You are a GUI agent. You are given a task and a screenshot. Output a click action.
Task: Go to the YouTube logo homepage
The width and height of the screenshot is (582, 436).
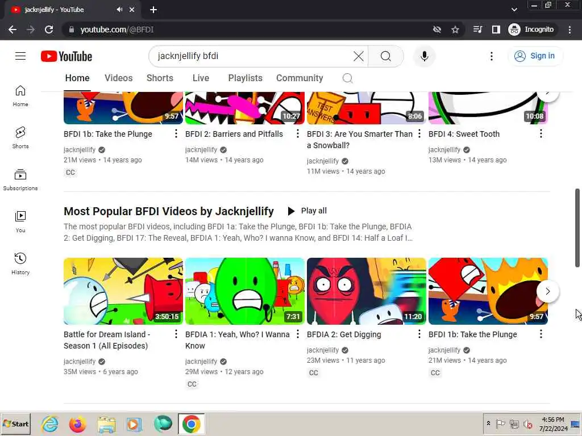[66, 56]
